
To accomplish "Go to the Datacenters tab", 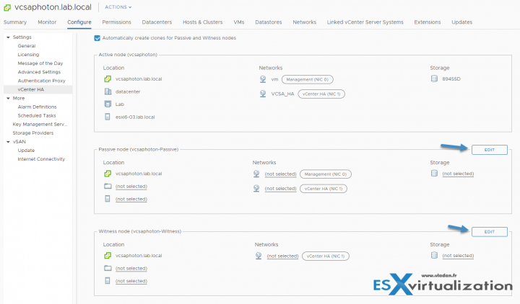I will click(x=157, y=22).
